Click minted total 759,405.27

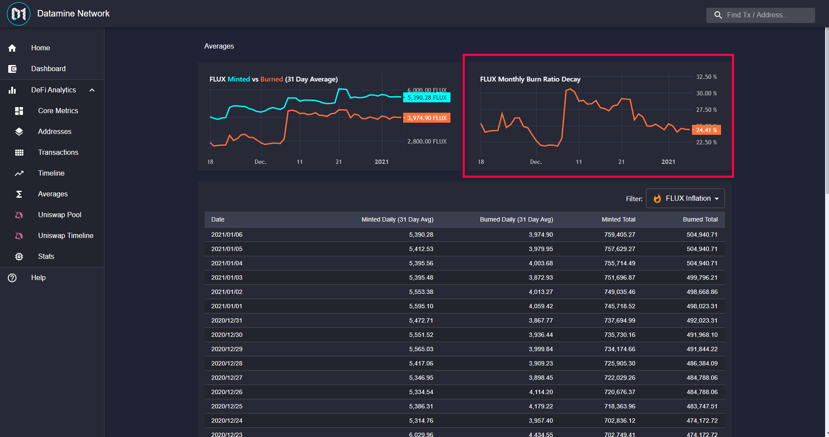(x=620, y=235)
